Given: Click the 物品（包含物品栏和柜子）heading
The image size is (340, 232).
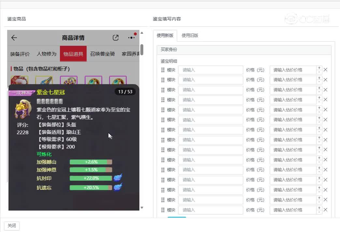Looking at the screenshot, I should (x=41, y=69).
